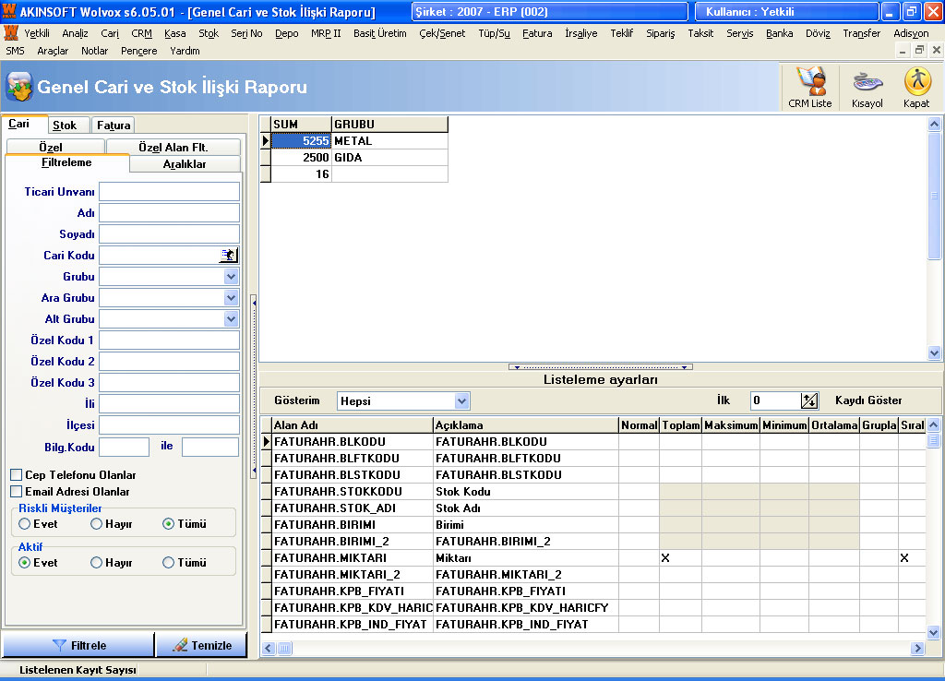Image resolution: width=945 pixels, height=681 pixels.
Task: Click the field list scroll right arrow
Action: tap(917, 649)
